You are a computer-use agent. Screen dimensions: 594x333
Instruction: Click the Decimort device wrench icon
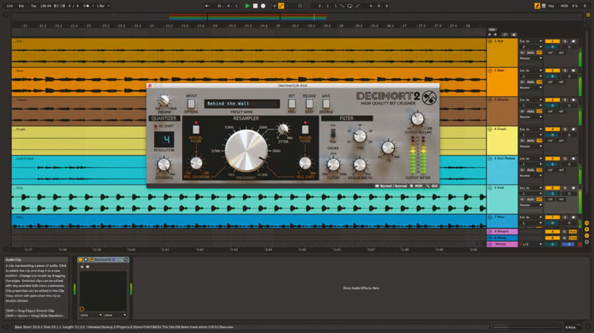(x=91, y=260)
